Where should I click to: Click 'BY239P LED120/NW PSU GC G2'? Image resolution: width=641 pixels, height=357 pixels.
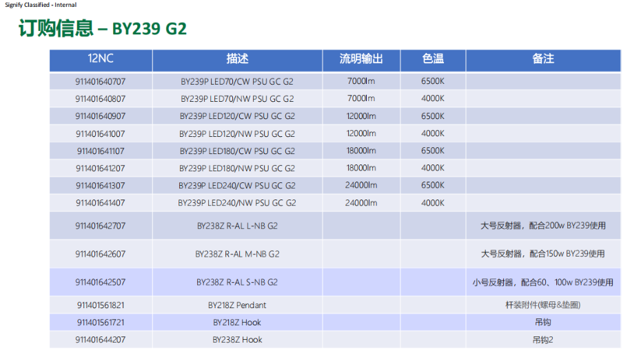coord(237,134)
